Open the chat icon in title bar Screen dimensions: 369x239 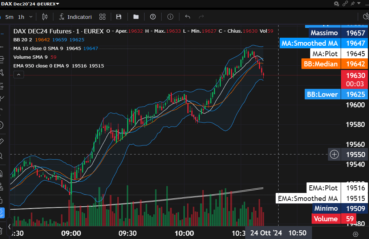click(336, 4)
